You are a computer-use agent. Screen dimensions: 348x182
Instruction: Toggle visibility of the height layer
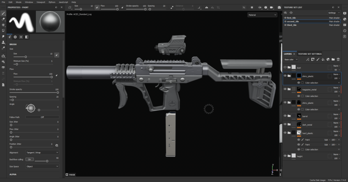[x=285, y=156]
